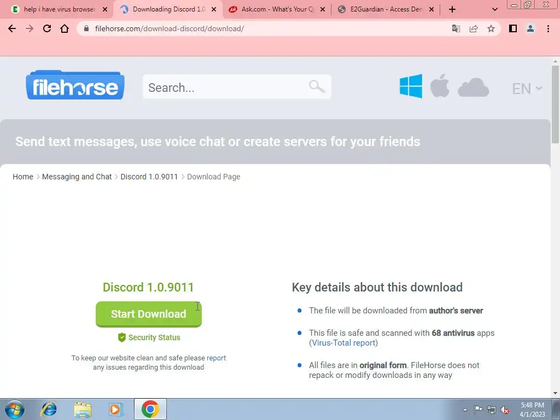The image size is (560, 420).
Task: Switch to the Ask.com tab
Action: (x=277, y=9)
